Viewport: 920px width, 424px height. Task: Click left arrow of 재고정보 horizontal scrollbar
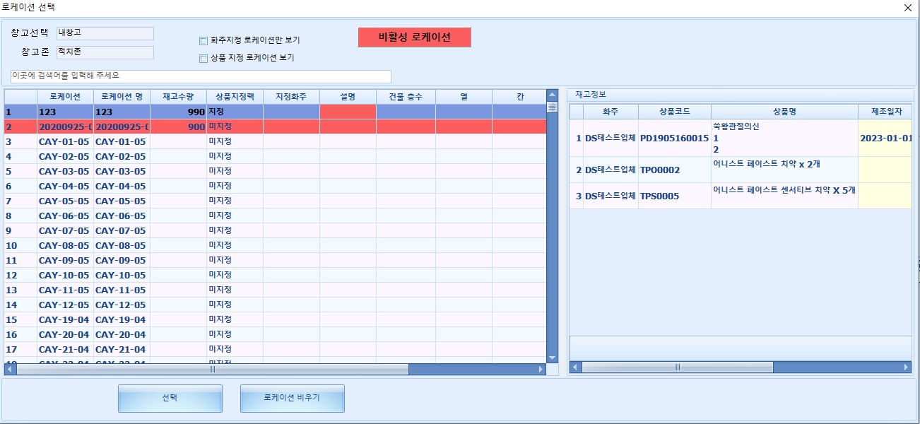[x=576, y=367]
